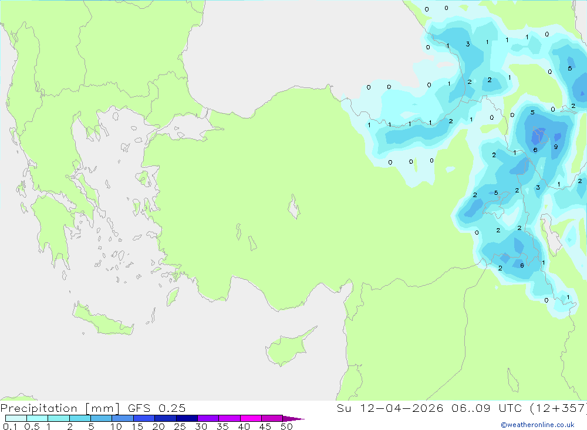Click the legend label '15'
The image size is (587, 430).
click(x=137, y=426)
